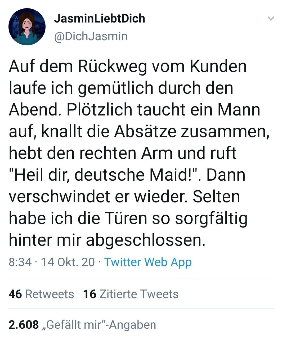Viewport: 282px width, 339px height.
Task: Open the 2.608 Gefällt mir-Angaben list
Action: 82,325
